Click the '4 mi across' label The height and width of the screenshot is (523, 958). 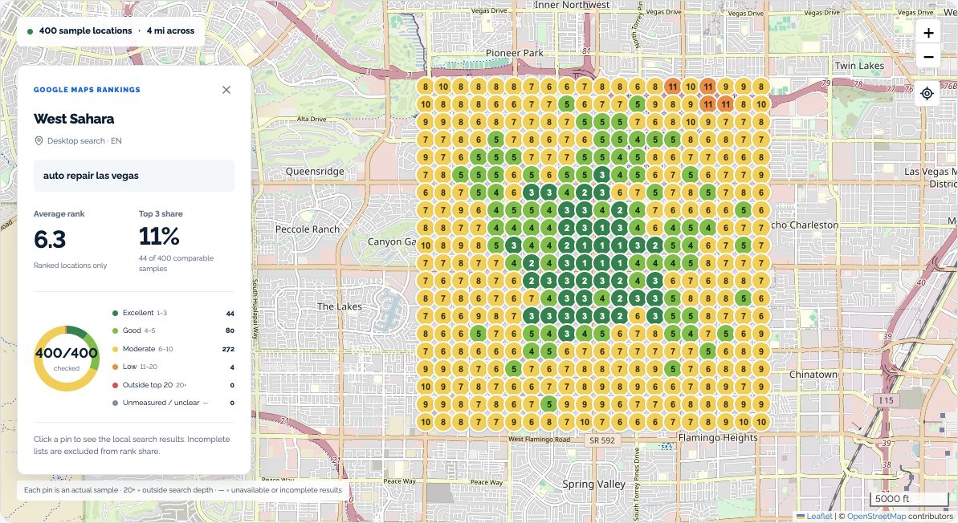pyautogui.click(x=170, y=30)
